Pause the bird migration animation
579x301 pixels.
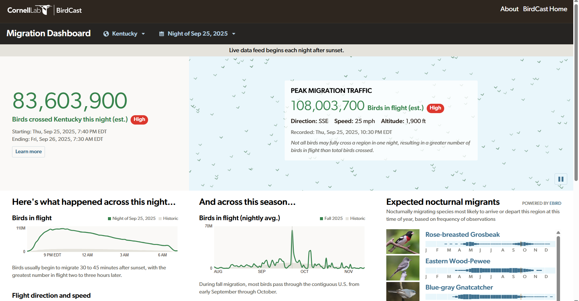tap(561, 179)
